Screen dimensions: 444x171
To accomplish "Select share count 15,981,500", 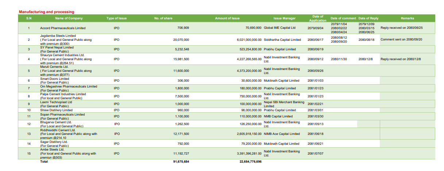I will (x=181, y=59).
